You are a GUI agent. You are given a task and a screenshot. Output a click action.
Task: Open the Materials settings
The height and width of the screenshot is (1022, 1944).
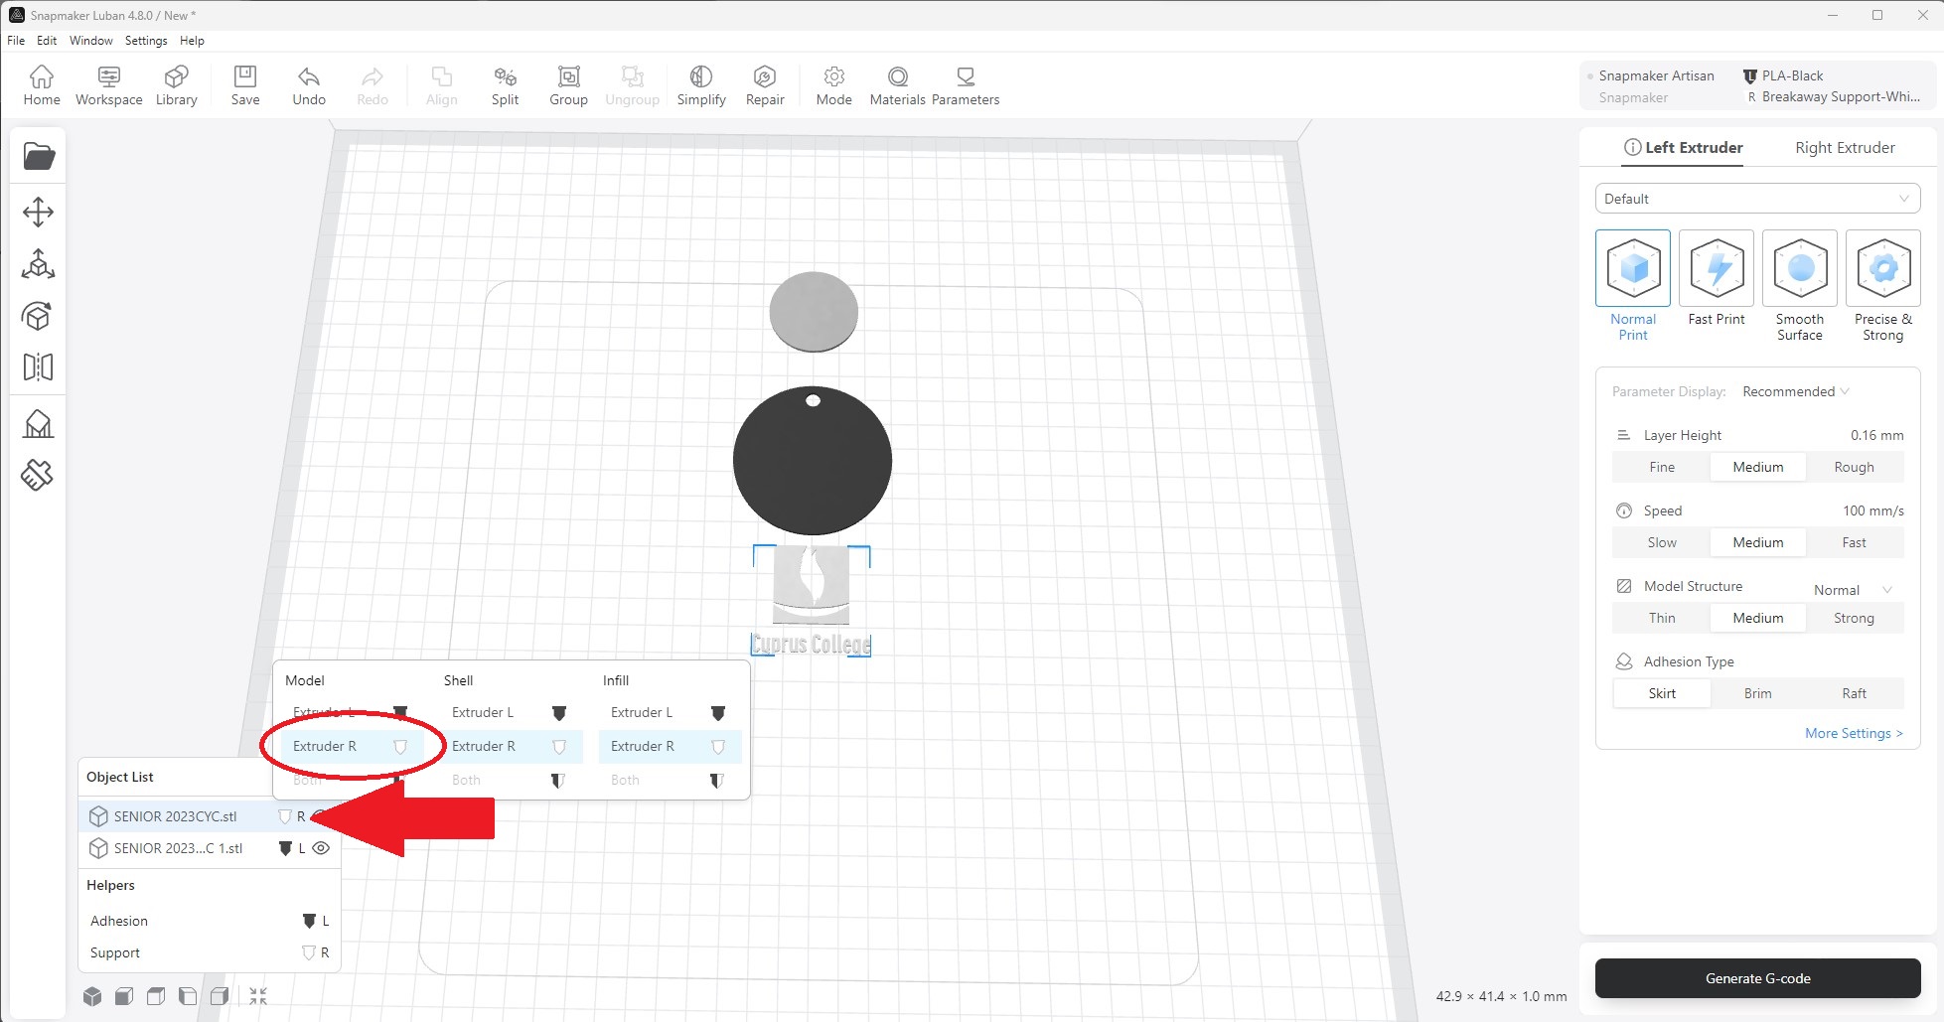tap(897, 85)
